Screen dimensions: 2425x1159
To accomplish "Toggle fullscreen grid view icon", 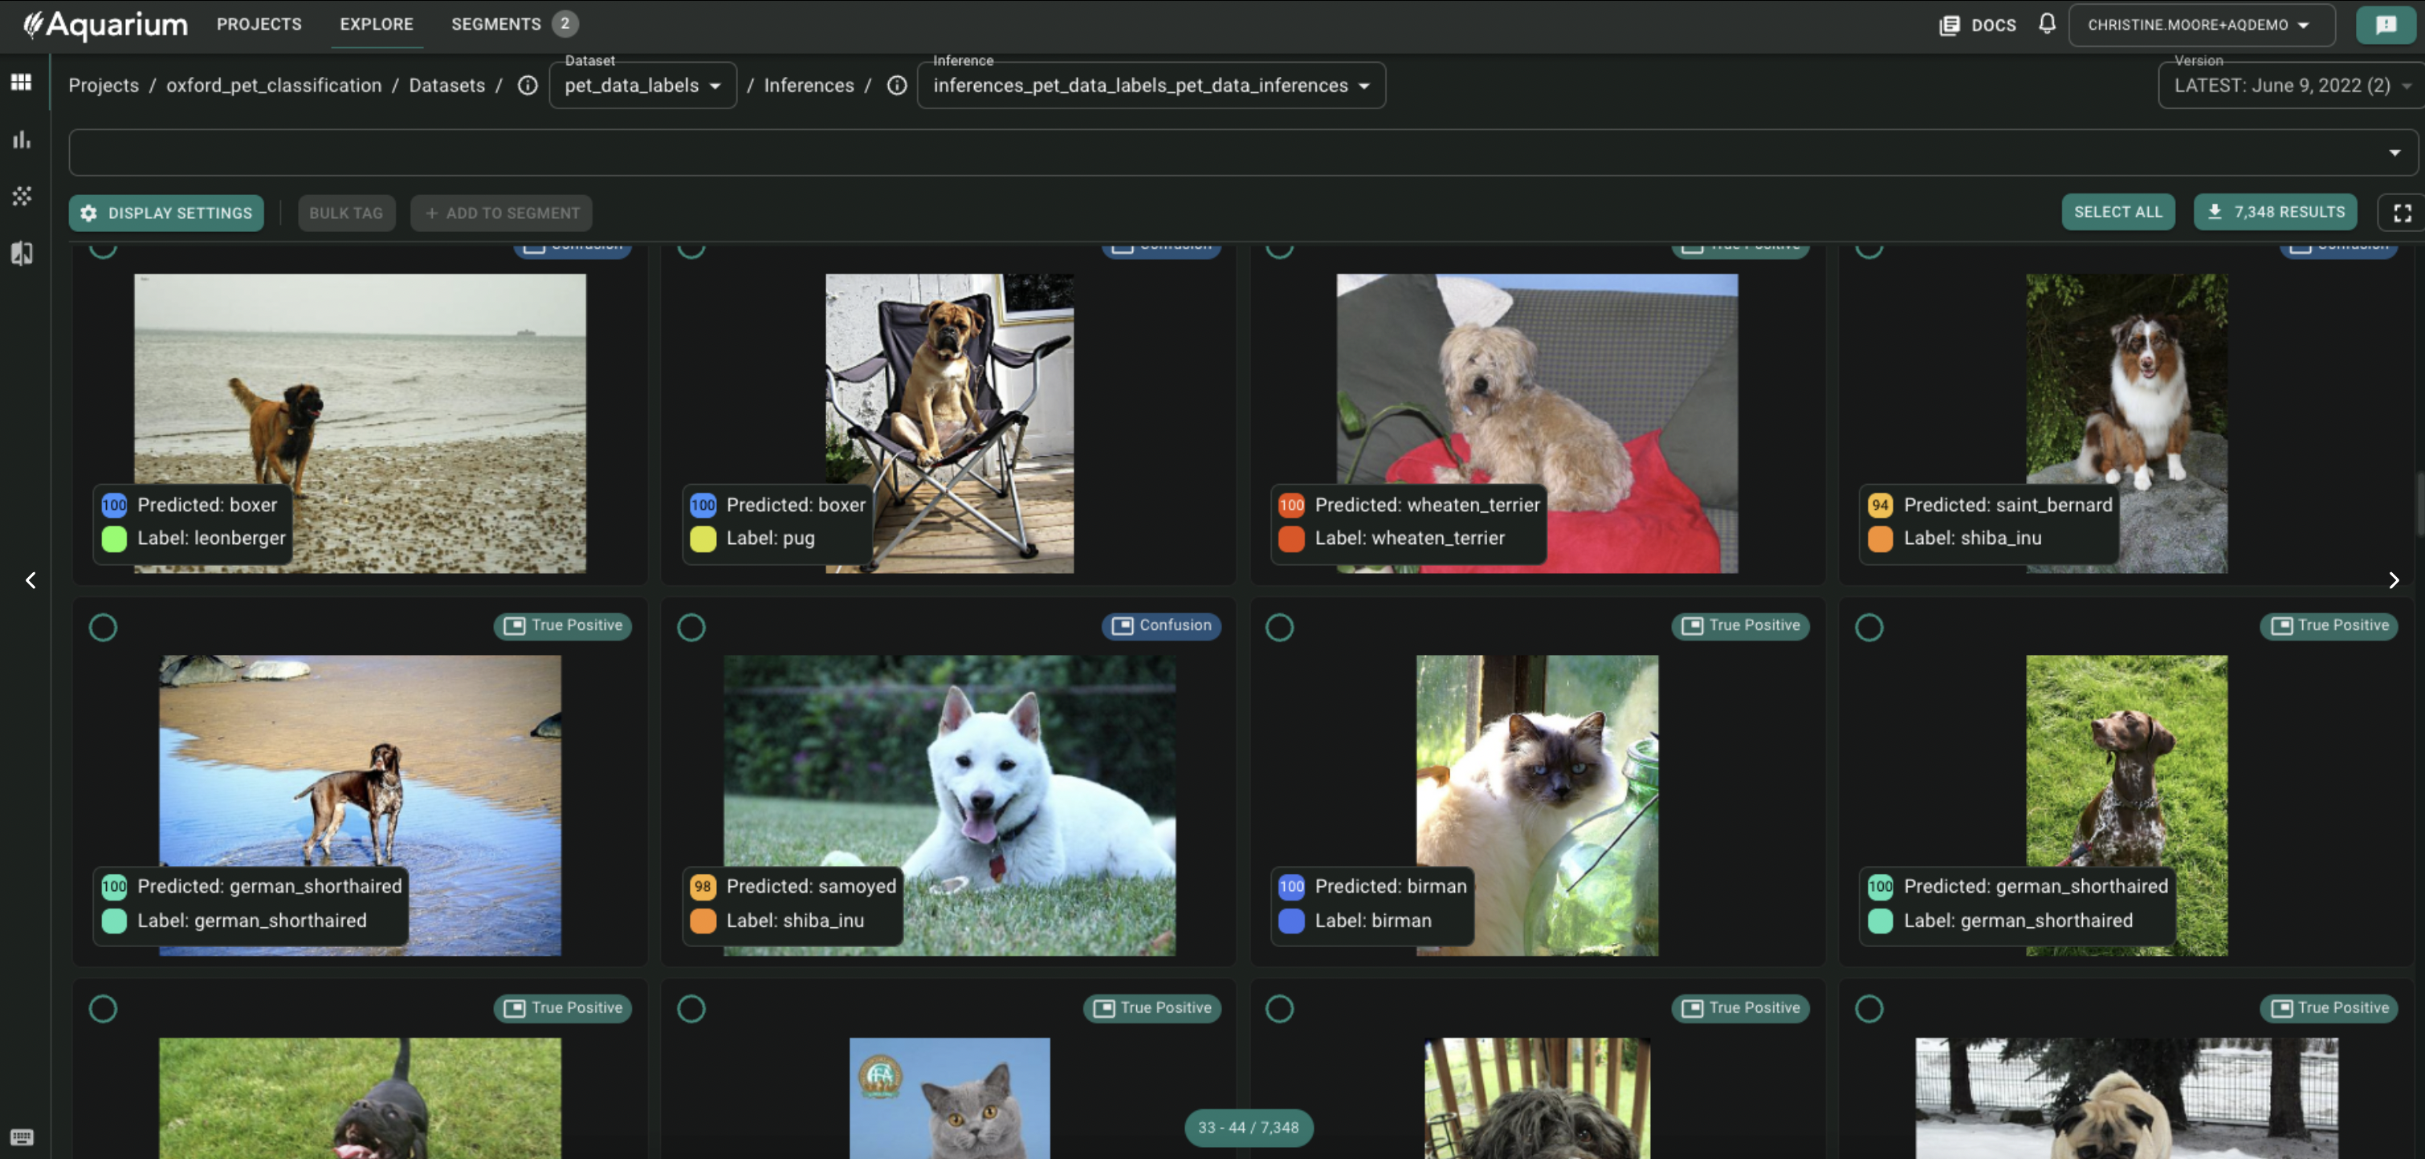I will [x=2402, y=213].
